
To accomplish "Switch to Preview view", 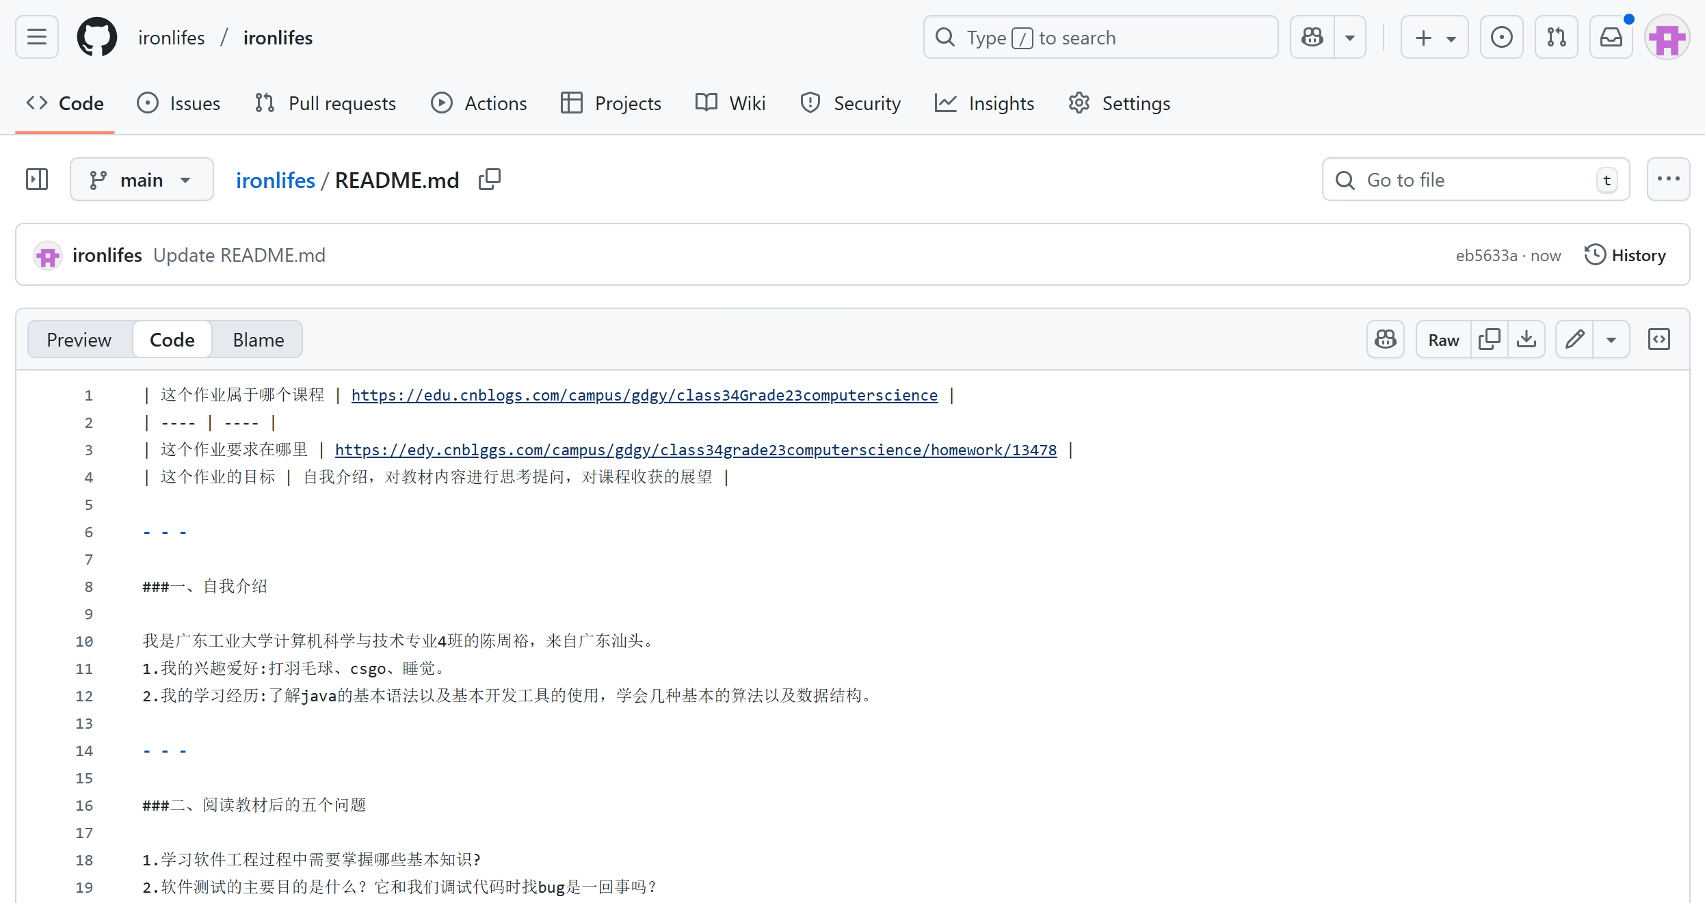I will tap(79, 340).
